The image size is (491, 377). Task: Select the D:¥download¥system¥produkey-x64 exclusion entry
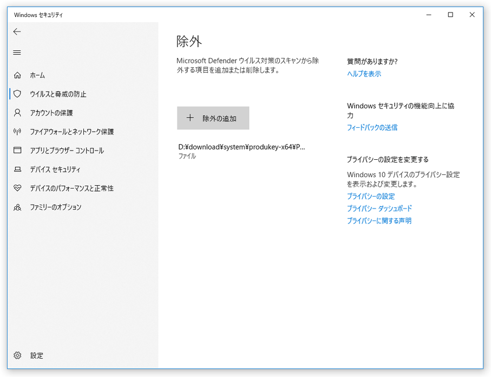pos(242,151)
